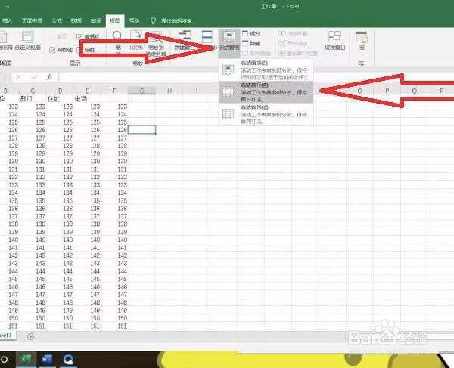
Task: Enable 并排查看 view side by side
Action: click(x=293, y=33)
